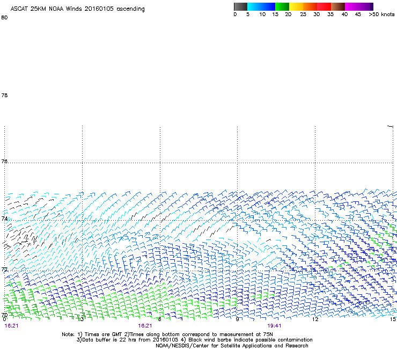
Task: Click the note 'Data buffer is 22 hrs'
Action: pyautogui.click(x=109, y=340)
